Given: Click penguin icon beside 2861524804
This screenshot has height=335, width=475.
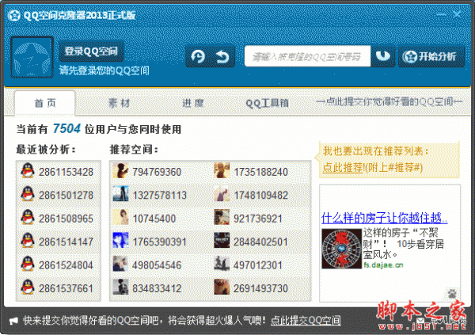Looking at the screenshot, I should (28, 264).
